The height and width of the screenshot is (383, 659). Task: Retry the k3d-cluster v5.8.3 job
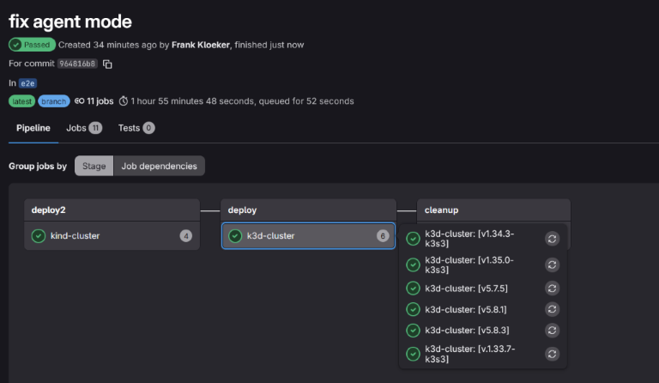point(553,330)
